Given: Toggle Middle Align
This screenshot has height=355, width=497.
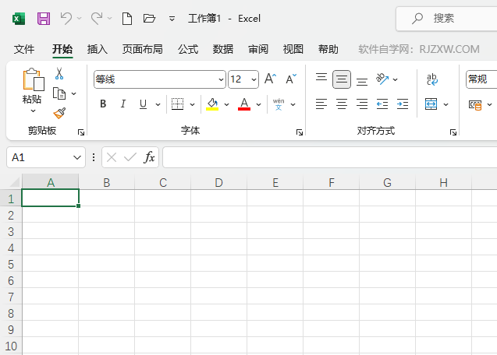Looking at the screenshot, I should 342,79.
